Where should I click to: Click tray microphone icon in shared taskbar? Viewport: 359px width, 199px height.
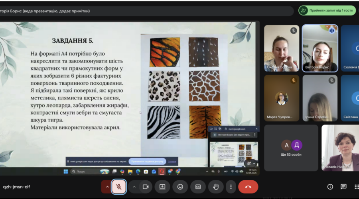(x=219, y=172)
